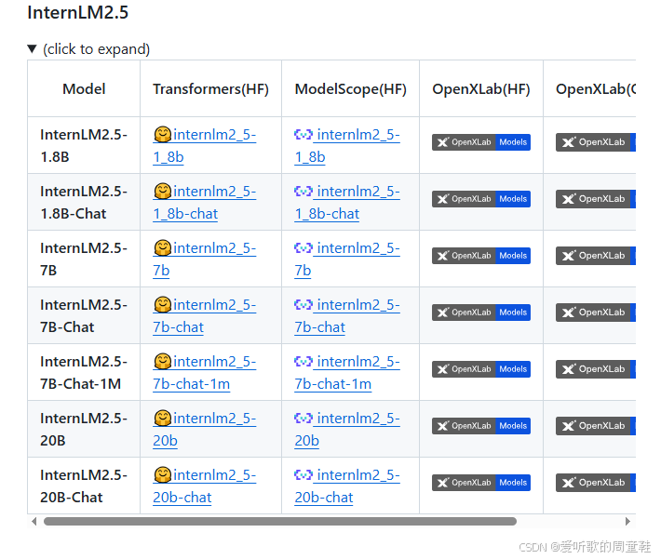
Task: Select the InternLM2.5-20B-Chat model name cell
Action: pos(84,486)
